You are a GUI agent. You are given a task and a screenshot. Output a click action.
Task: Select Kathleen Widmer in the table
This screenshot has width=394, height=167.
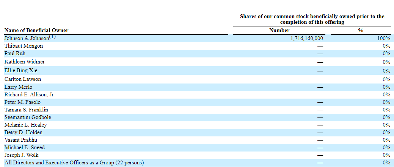[x=25, y=62]
